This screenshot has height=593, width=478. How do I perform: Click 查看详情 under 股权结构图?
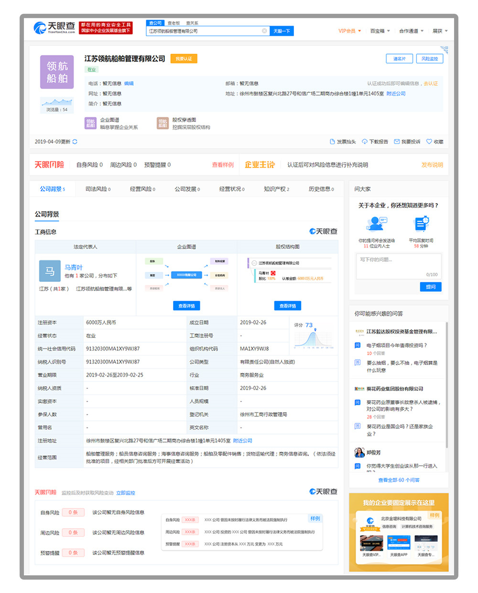288,306
